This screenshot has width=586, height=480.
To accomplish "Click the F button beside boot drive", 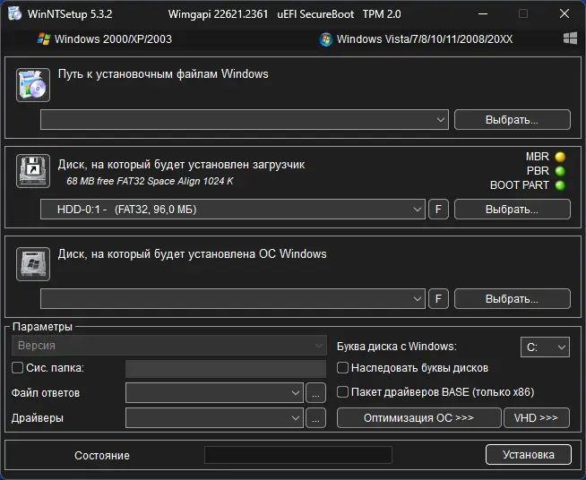I will 438,210.
